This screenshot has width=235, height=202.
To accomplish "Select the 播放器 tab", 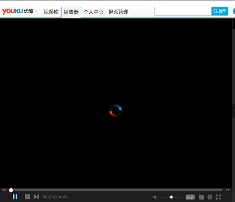I will [71, 12].
